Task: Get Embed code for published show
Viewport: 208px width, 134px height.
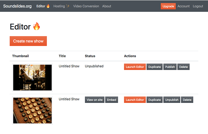Action: (x=112, y=100)
